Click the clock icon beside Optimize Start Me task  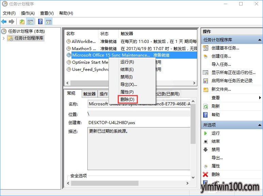(69, 62)
